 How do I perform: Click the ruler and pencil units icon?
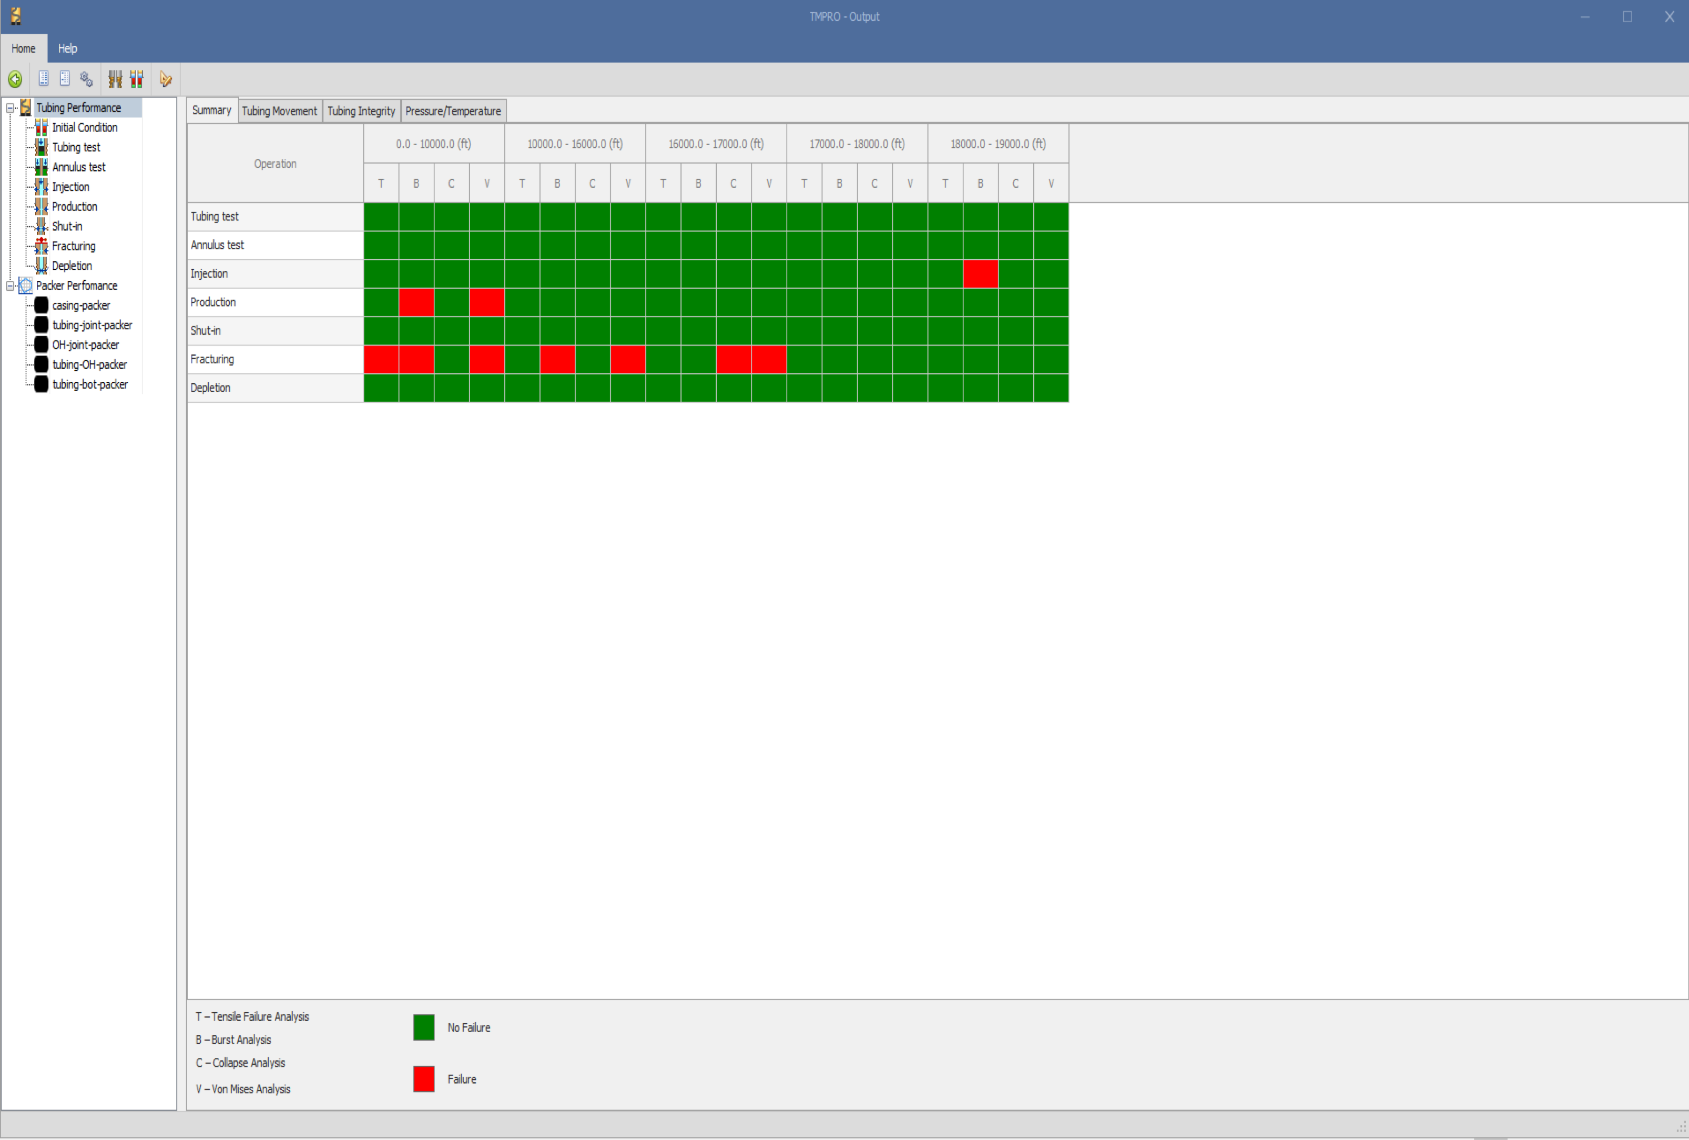(x=166, y=79)
